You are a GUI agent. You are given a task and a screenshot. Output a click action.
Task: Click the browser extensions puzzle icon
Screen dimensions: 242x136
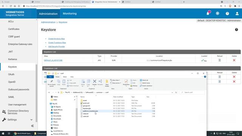[x=235, y=6]
